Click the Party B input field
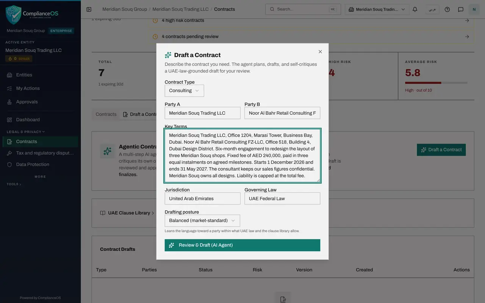This screenshot has height=303, width=485. [282, 113]
